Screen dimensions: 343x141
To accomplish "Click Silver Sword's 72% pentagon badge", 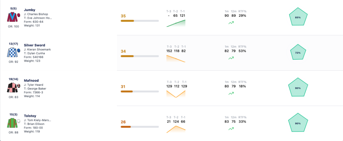I will (x=298, y=53).
